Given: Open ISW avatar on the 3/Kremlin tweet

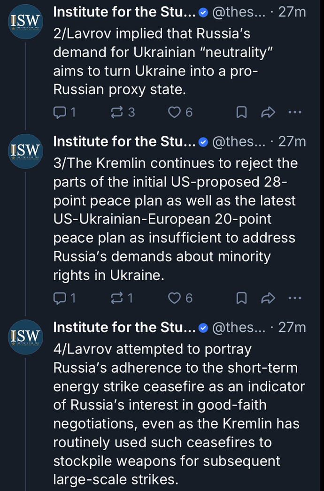Looking at the screenshot, I should click(26, 151).
